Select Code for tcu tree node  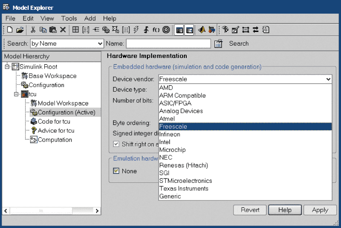54,121
